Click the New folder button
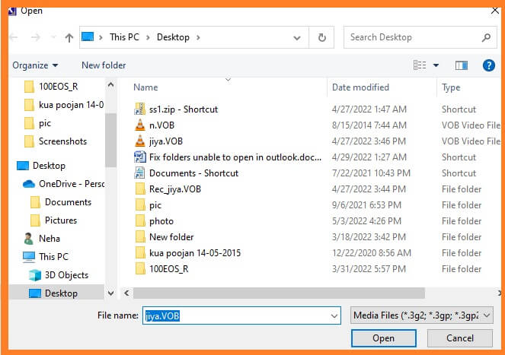This screenshot has width=505, height=355. (x=104, y=65)
